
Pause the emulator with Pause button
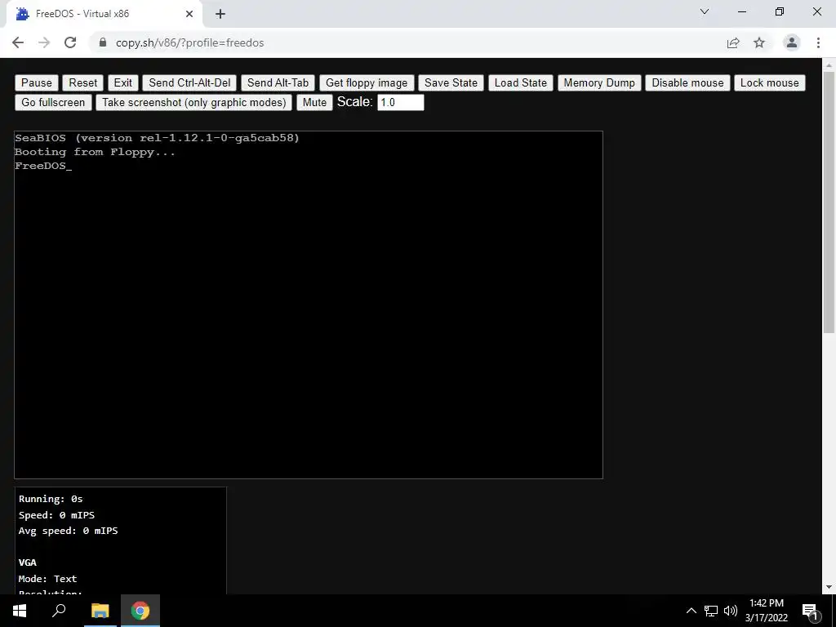tap(36, 82)
